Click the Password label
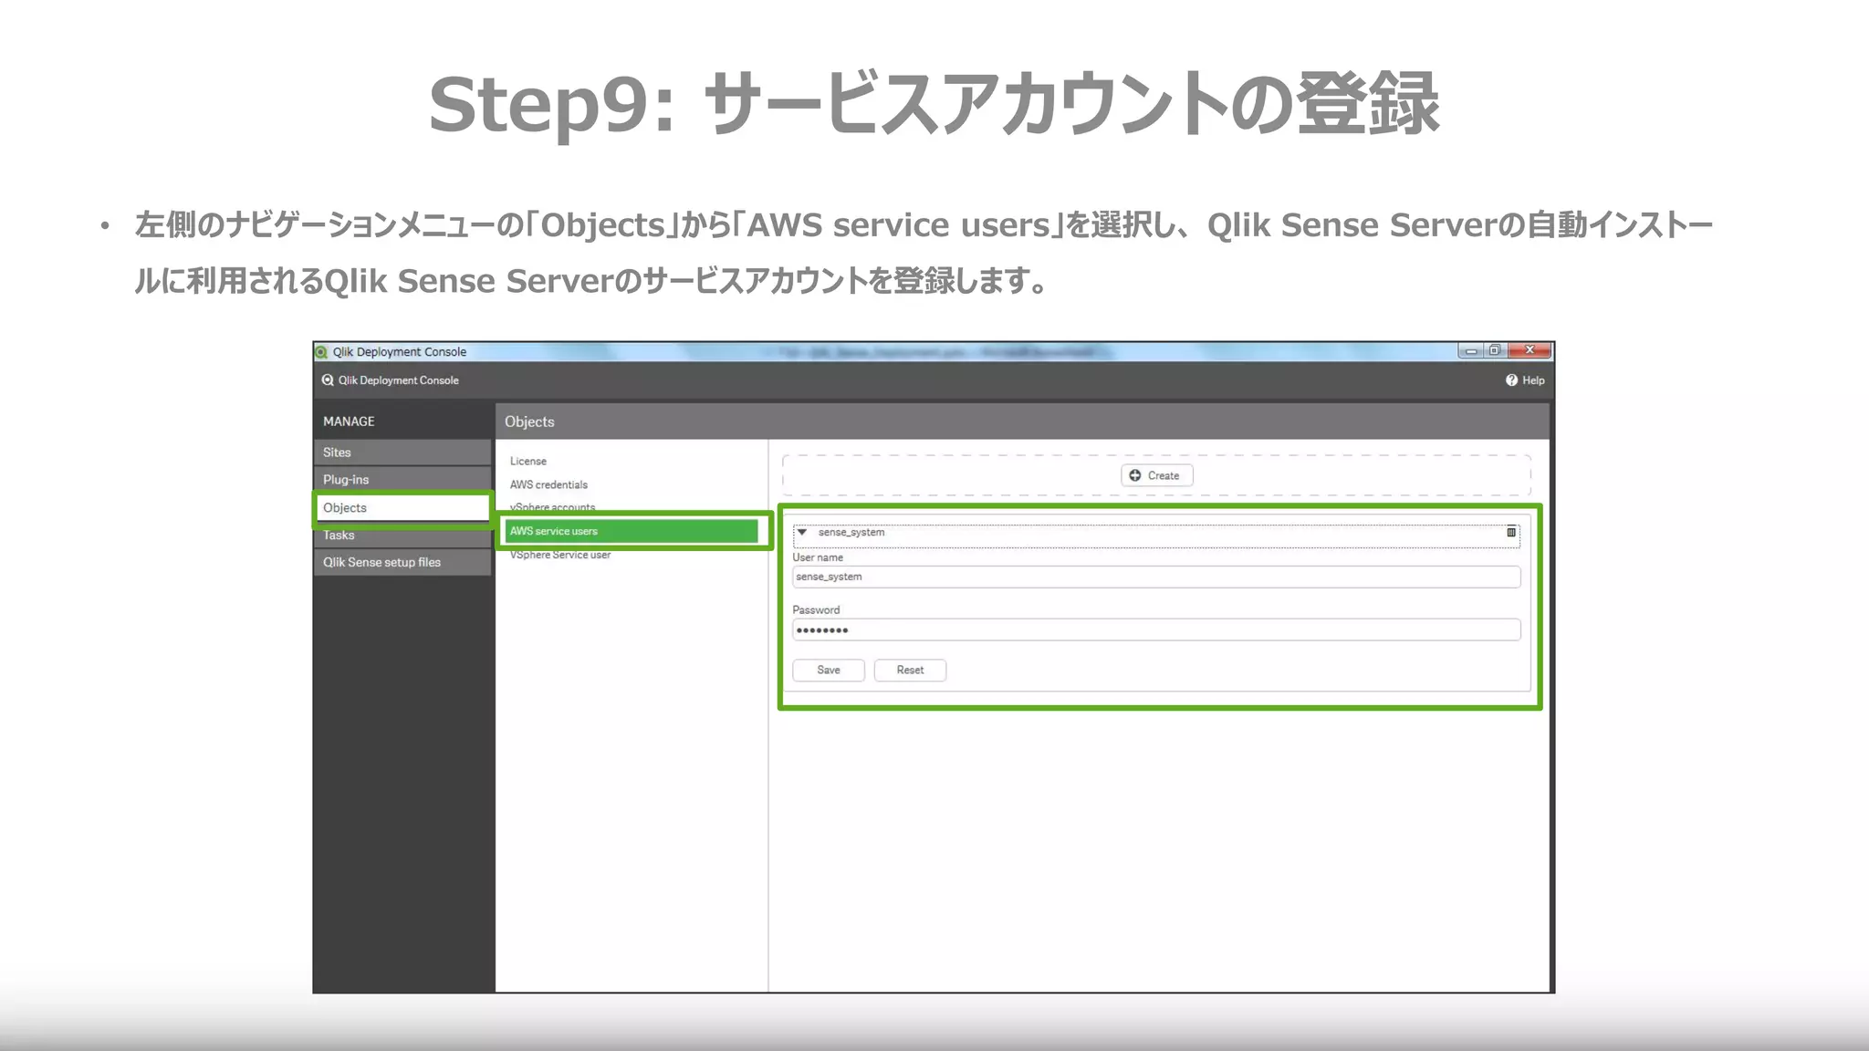The image size is (1869, 1051). (x=816, y=610)
